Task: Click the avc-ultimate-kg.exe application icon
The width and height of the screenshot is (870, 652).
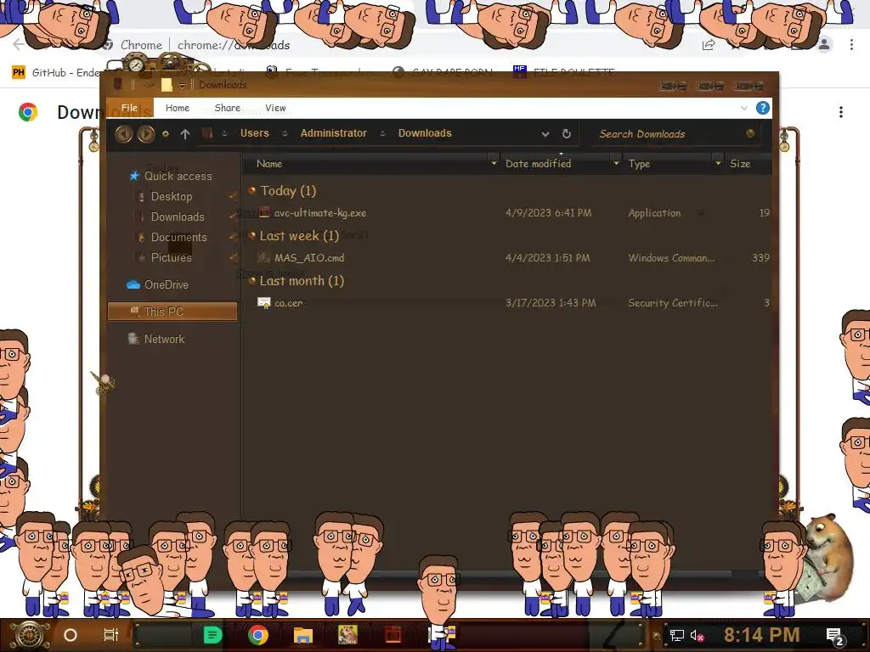Action: point(263,212)
